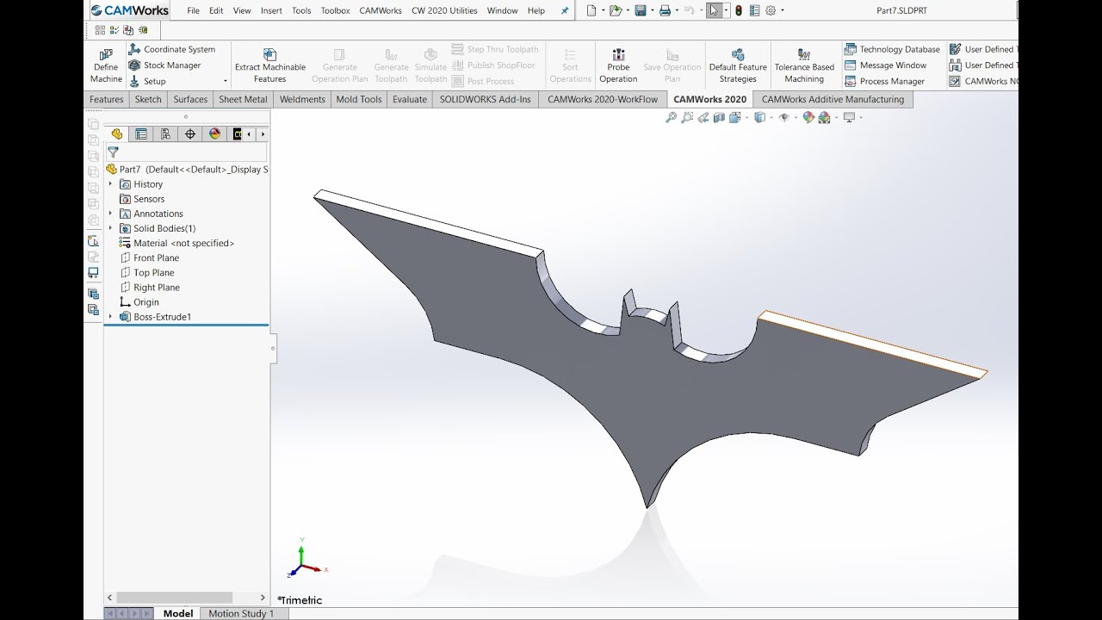
Task: Launch the Stock Manager
Action: click(x=164, y=65)
